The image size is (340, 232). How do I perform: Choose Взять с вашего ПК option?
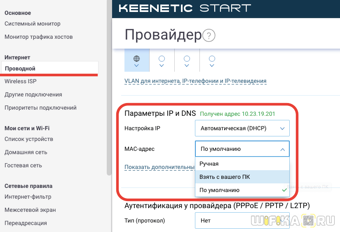click(225, 177)
